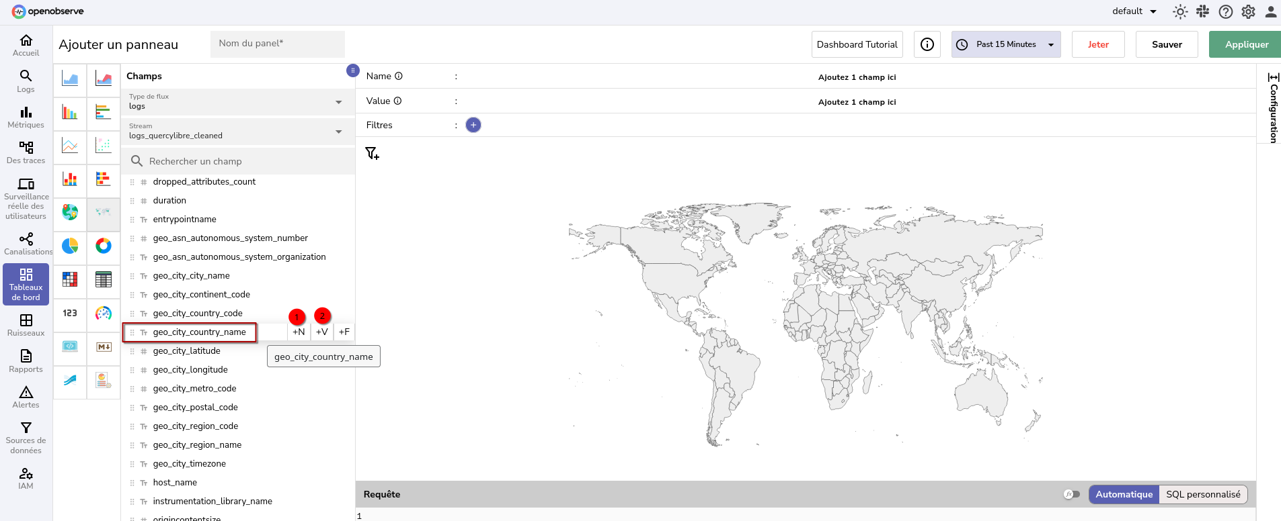The height and width of the screenshot is (521, 1281).
Task: Expand the Type de flux dropdown
Action: coord(235,102)
